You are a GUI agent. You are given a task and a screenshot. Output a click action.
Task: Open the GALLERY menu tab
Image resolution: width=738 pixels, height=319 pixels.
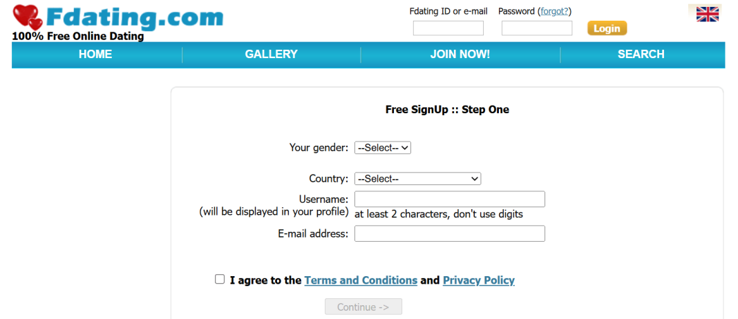pos(271,55)
